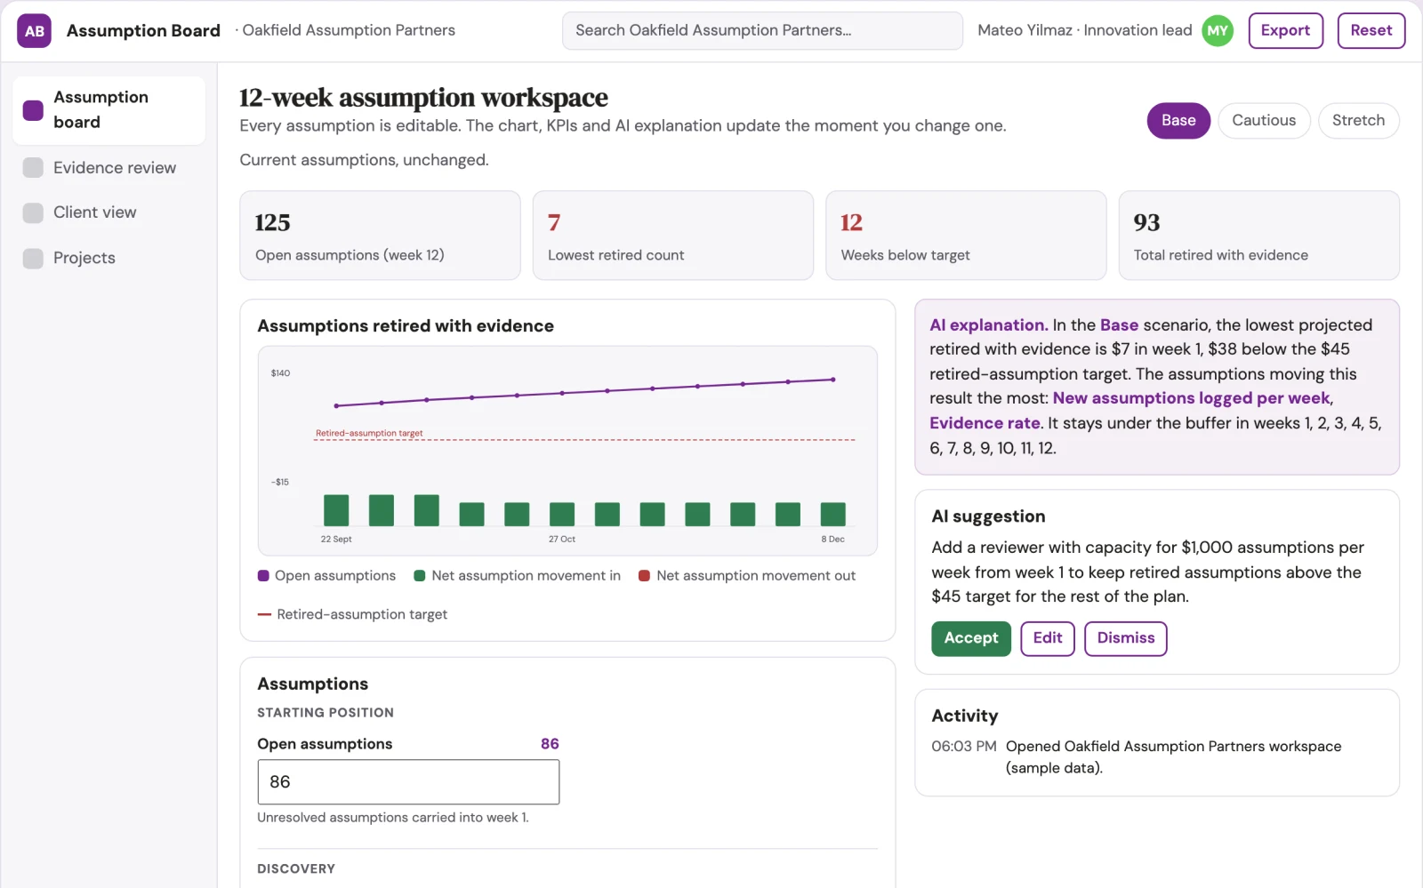Go to Projects in sidebar
1423x888 pixels.
pos(109,258)
